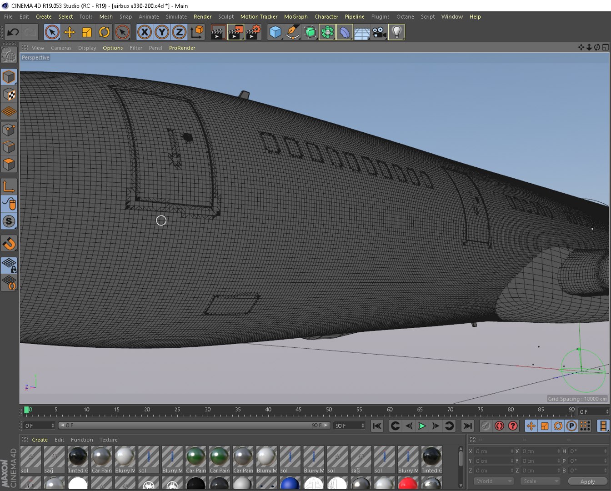
Task: Go to start of animation
Action: pyautogui.click(x=377, y=426)
